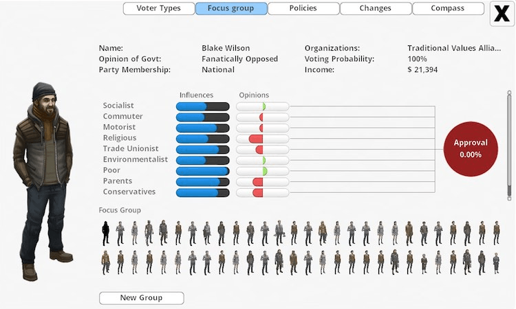Go to the Changes tab
Viewport: 516px width, 309px height.
(x=376, y=9)
